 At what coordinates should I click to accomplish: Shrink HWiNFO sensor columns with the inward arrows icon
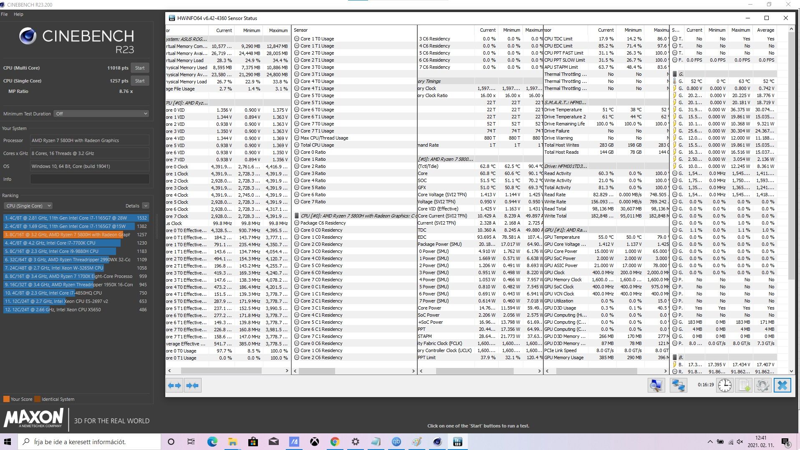tap(192, 385)
